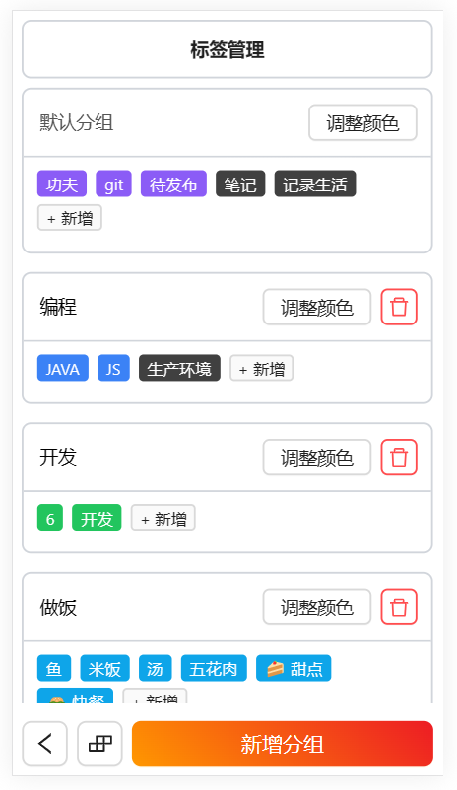Adjust color for 默认分组
Image resolution: width=457 pixels, height=790 pixels.
(362, 122)
